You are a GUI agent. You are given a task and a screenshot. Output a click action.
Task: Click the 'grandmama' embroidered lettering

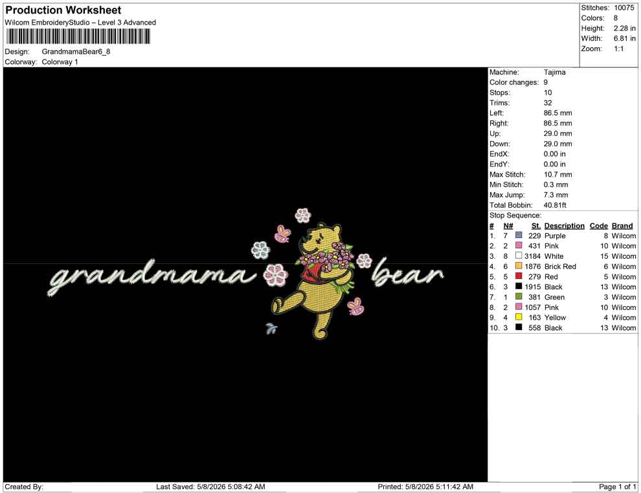point(152,276)
